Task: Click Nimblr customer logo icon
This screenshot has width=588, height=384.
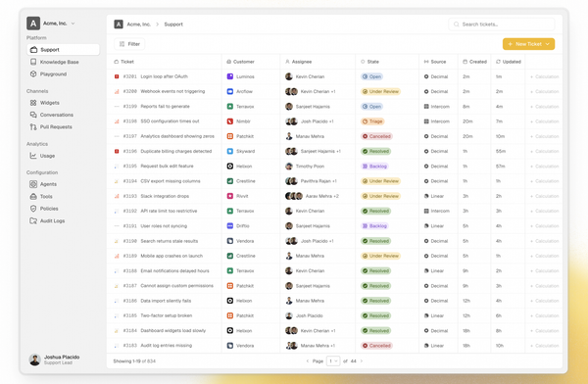Action: (230, 121)
